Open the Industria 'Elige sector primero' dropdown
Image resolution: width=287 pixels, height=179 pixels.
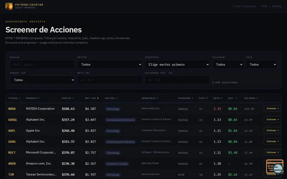177,64
